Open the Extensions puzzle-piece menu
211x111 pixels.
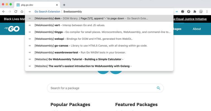[x=195, y=12]
